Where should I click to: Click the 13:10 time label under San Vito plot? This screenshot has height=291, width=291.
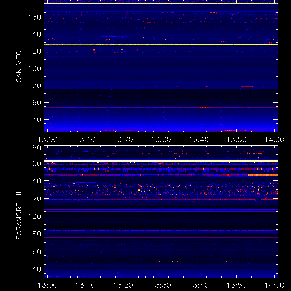[x=85, y=140]
